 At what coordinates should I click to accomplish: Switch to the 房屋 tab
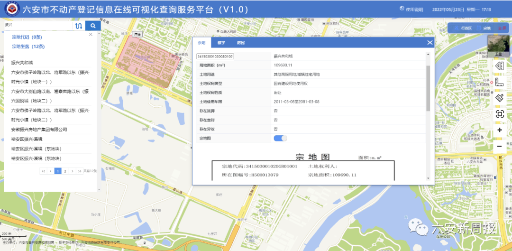click(x=241, y=43)
